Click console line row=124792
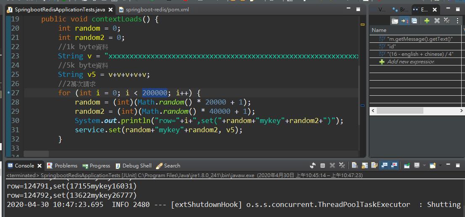Screen dimensions: 465x217 (x=72, y=196)
